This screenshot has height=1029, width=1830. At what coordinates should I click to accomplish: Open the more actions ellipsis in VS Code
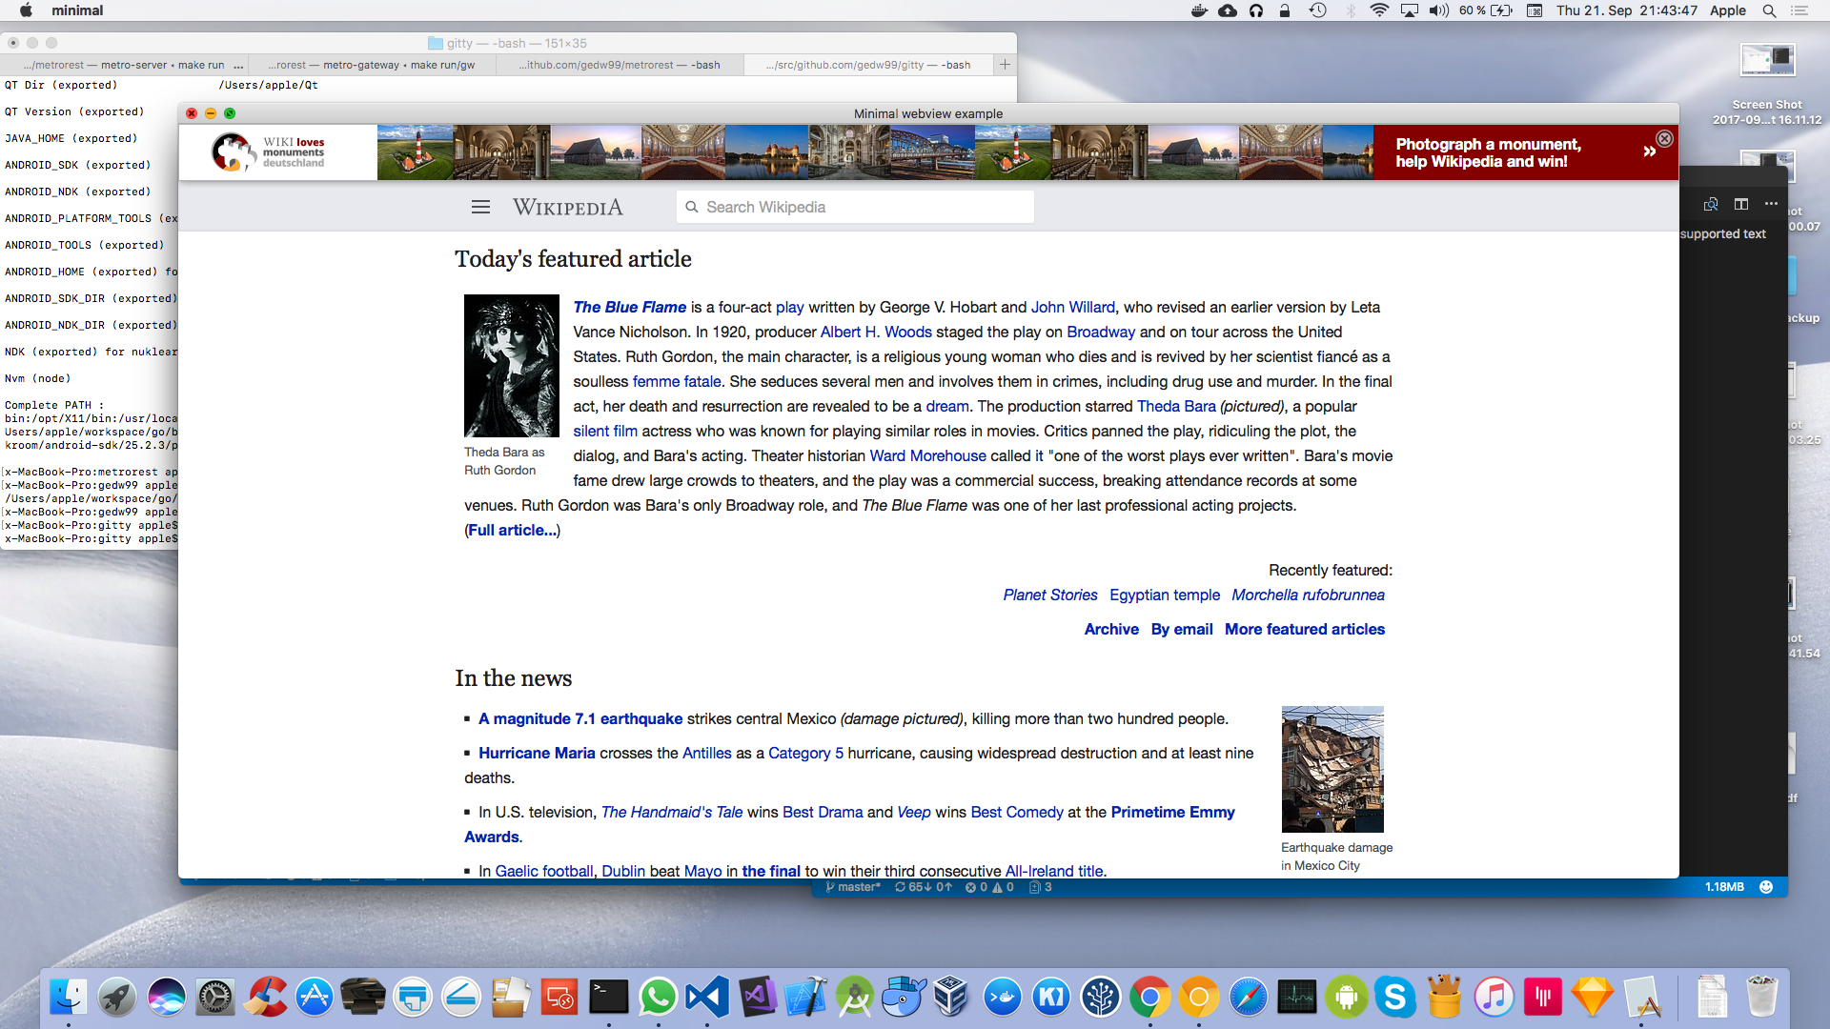tap(1771, 204)
